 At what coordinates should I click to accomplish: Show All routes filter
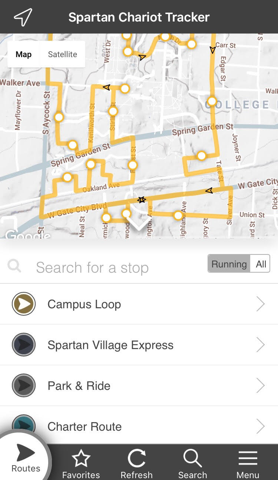click(x=261, y=264)
